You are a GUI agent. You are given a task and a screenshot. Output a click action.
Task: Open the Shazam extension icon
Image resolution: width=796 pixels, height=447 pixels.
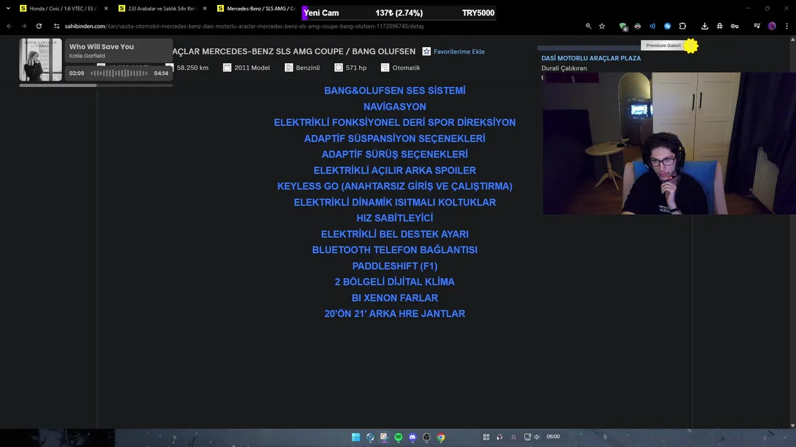pyautogui.click(x=667, y=26)
